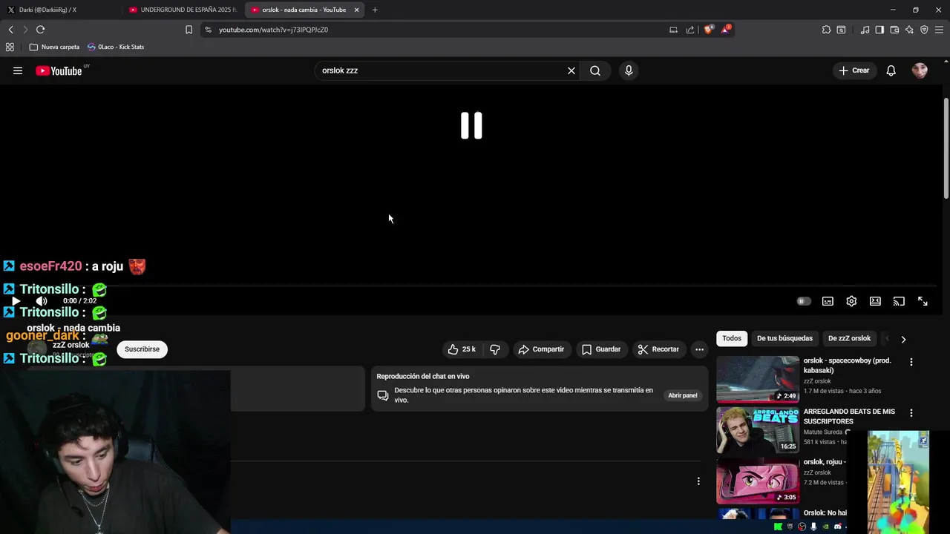Dislike the video

[x=495, y=349]
